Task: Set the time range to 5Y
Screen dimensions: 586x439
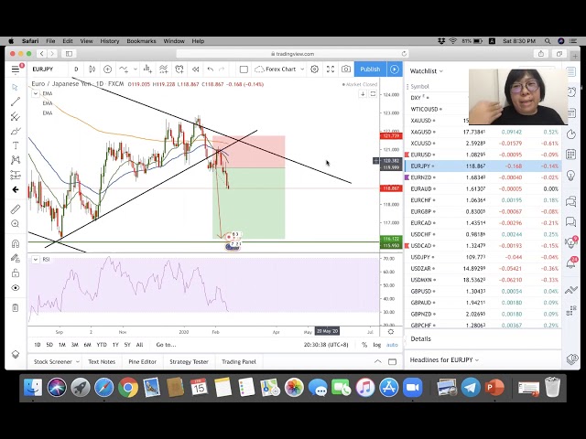Action: pyautogui.click(x=127, y=345)
